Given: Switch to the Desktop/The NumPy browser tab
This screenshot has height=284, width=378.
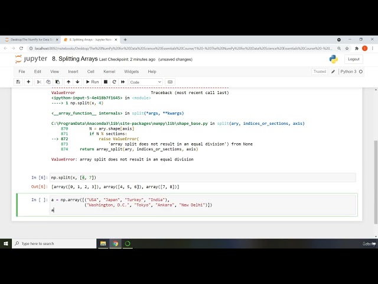Looking at the screenshot, I should pyautogui.click(x=31, y=40).
